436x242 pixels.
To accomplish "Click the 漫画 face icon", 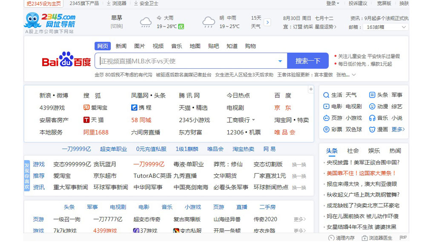I will pos(372,129).
